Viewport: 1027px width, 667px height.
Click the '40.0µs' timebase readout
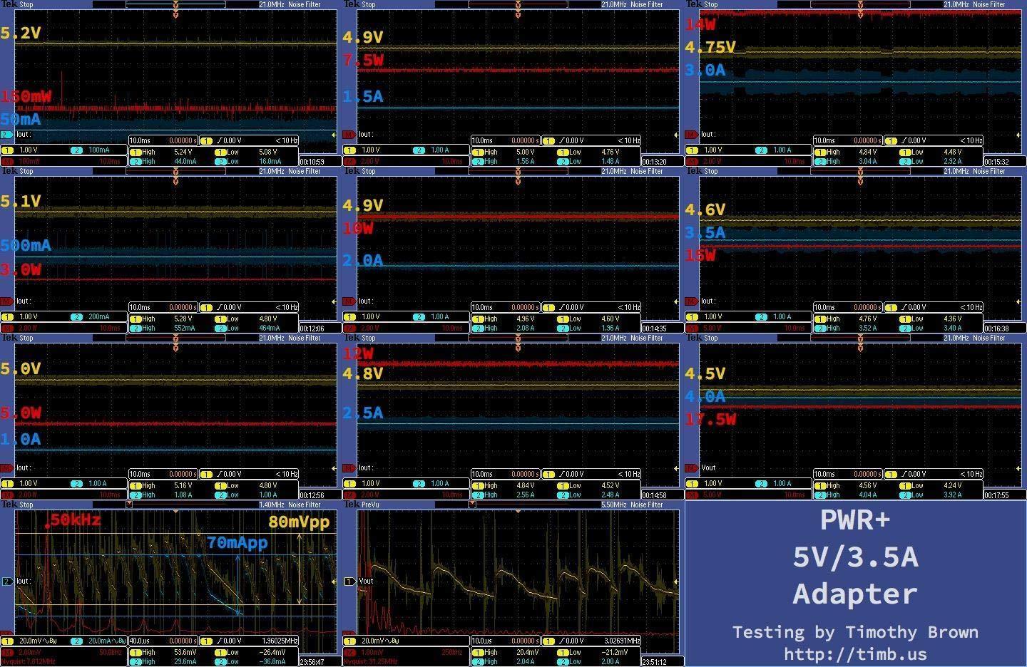[x=139, y=641]
